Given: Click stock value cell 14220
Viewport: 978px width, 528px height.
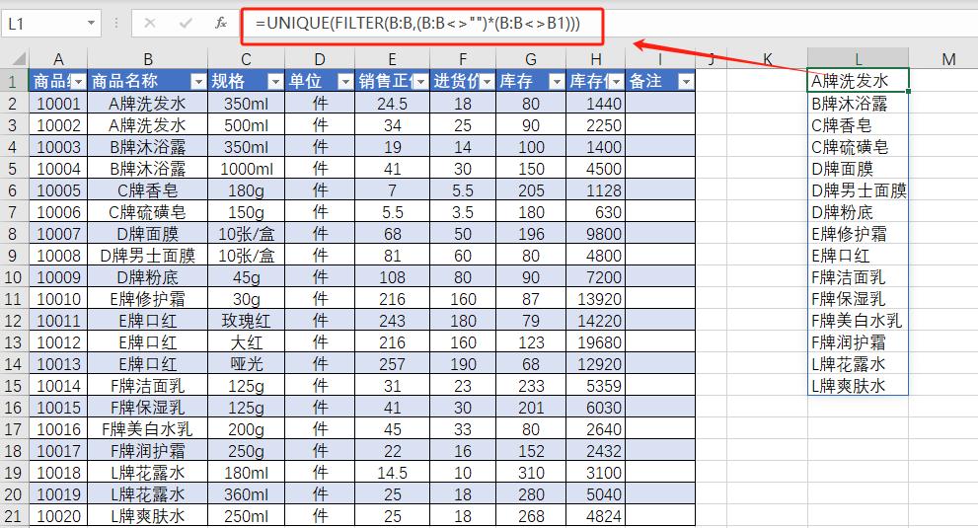Looking at the screenshot, I should tap(596, 321).
